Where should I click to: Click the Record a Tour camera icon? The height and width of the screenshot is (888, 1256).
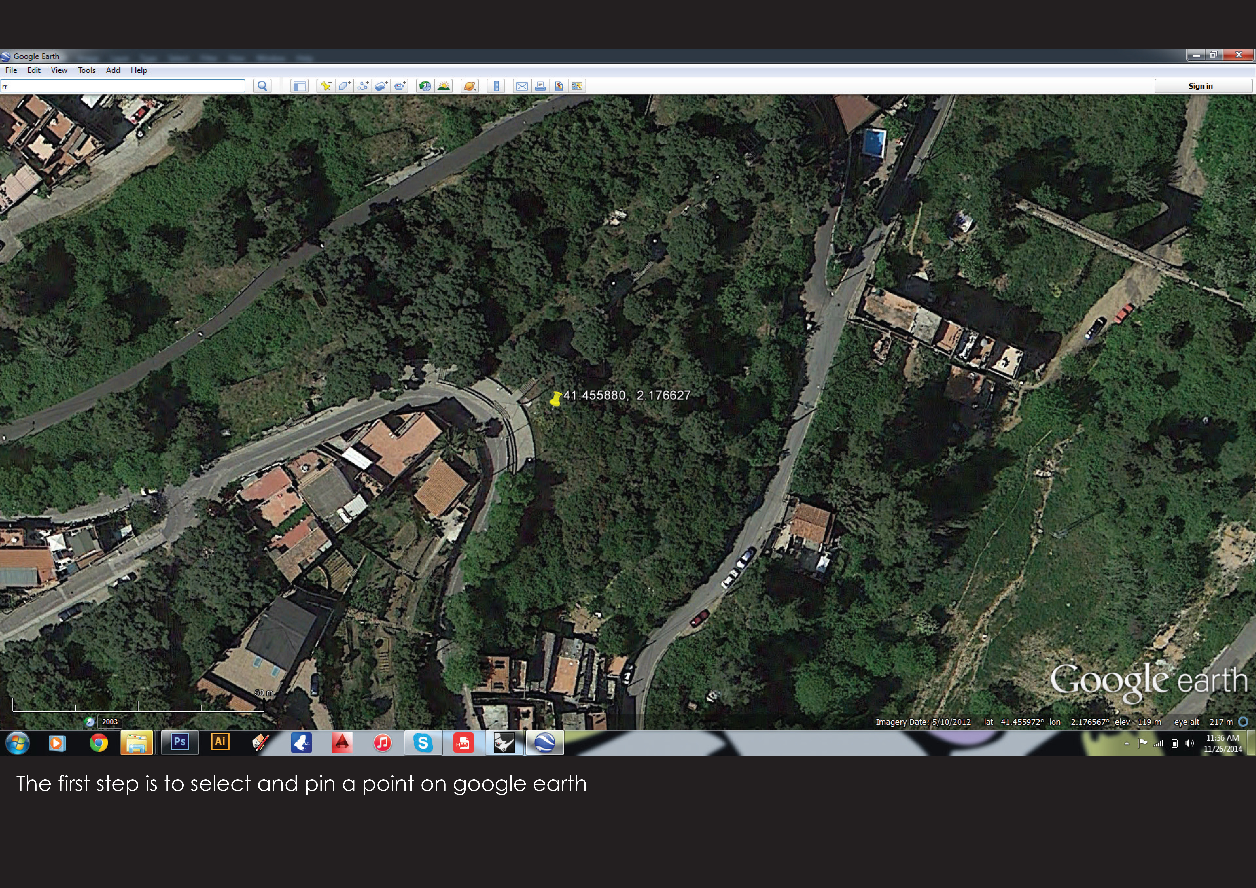(400, 86)
